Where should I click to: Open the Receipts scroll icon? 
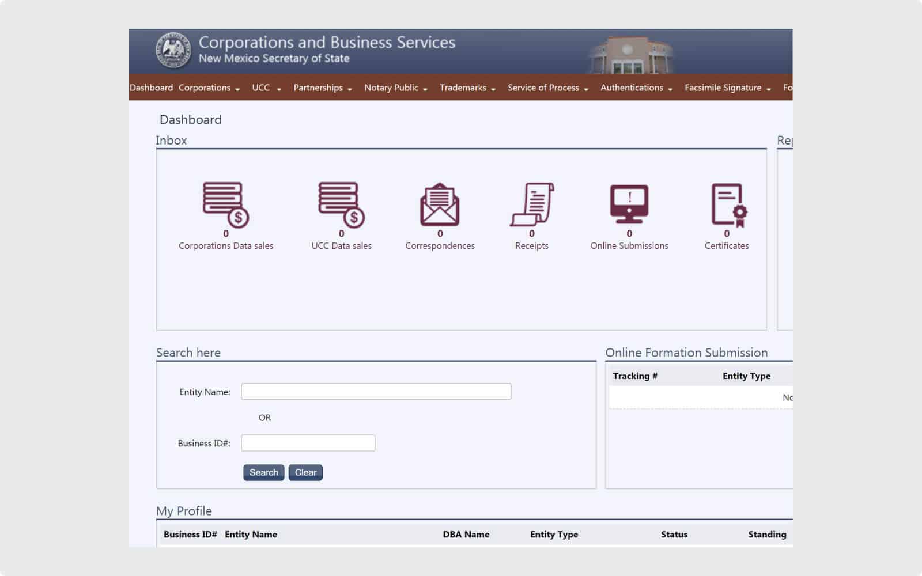coord(532,204)
